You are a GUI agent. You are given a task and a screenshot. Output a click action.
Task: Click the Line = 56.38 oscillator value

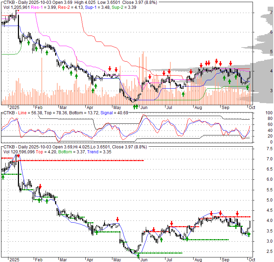click(30, 113)
